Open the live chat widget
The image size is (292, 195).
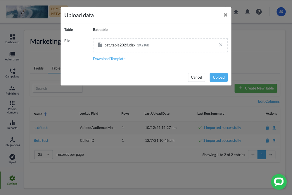[x=279, y=182]
